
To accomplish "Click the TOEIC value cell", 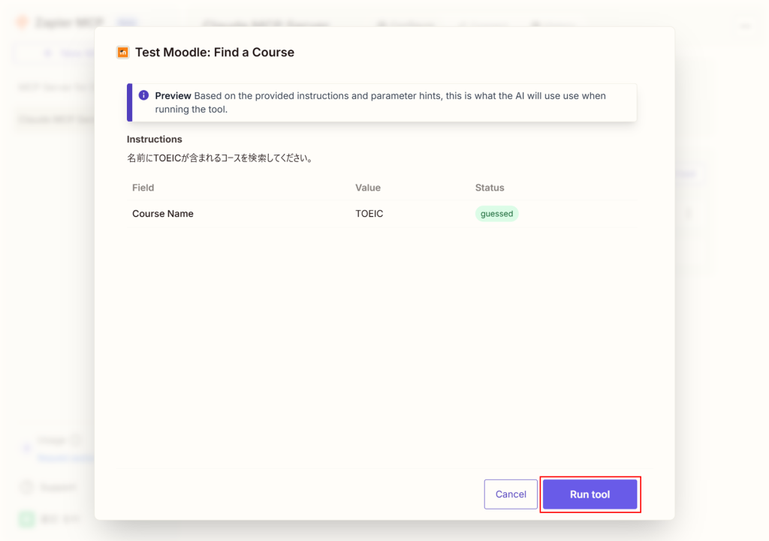I will pyautogui.click(x=369, y=214).
